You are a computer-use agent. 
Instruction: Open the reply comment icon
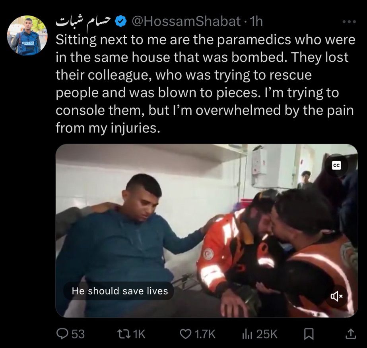click(x=62, y=334)
